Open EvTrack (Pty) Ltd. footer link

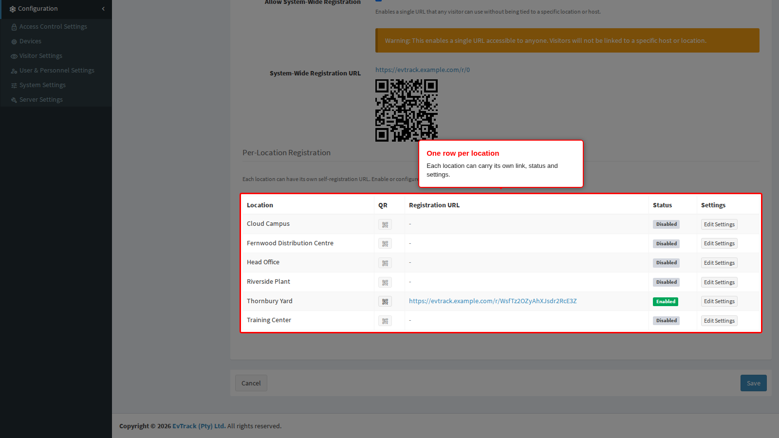coord(199,426)
